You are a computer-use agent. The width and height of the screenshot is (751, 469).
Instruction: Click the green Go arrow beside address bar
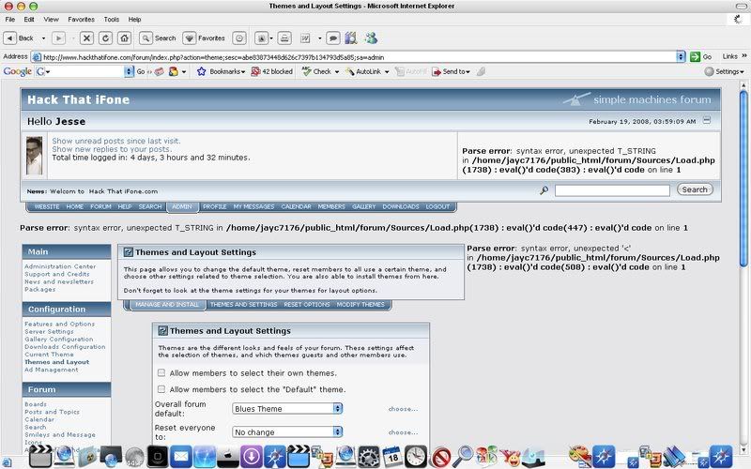point(695,57)
